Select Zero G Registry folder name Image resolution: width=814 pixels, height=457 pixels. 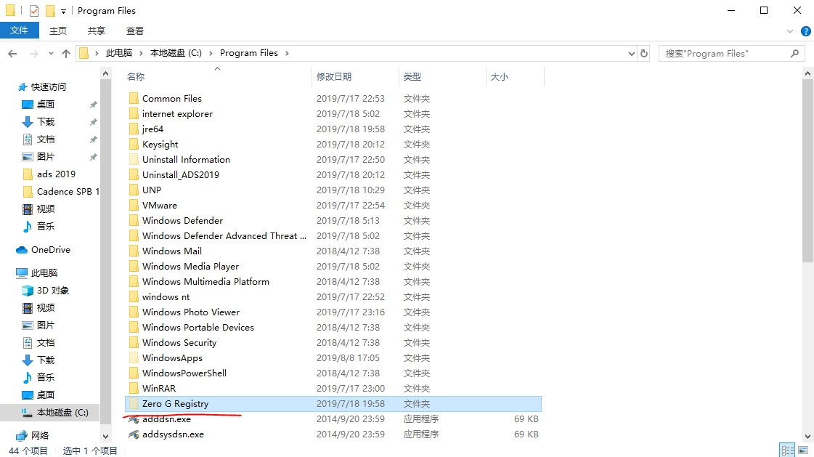pyautogui.click(x=176, y=403)
